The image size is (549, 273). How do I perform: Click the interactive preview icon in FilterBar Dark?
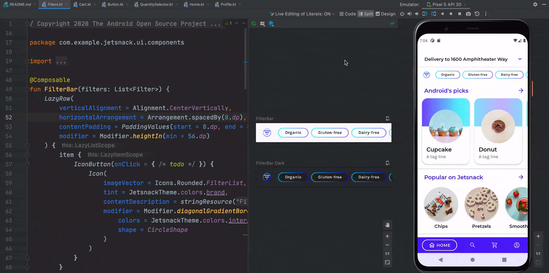(x=388, y=163)
